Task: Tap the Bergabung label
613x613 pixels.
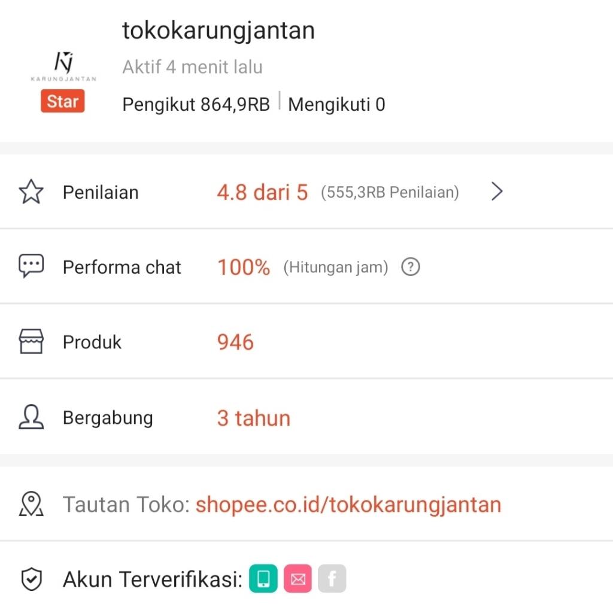Action: [108, 418]
